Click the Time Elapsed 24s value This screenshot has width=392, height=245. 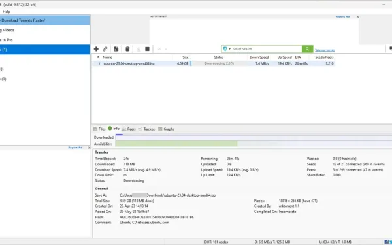[126, 159]
